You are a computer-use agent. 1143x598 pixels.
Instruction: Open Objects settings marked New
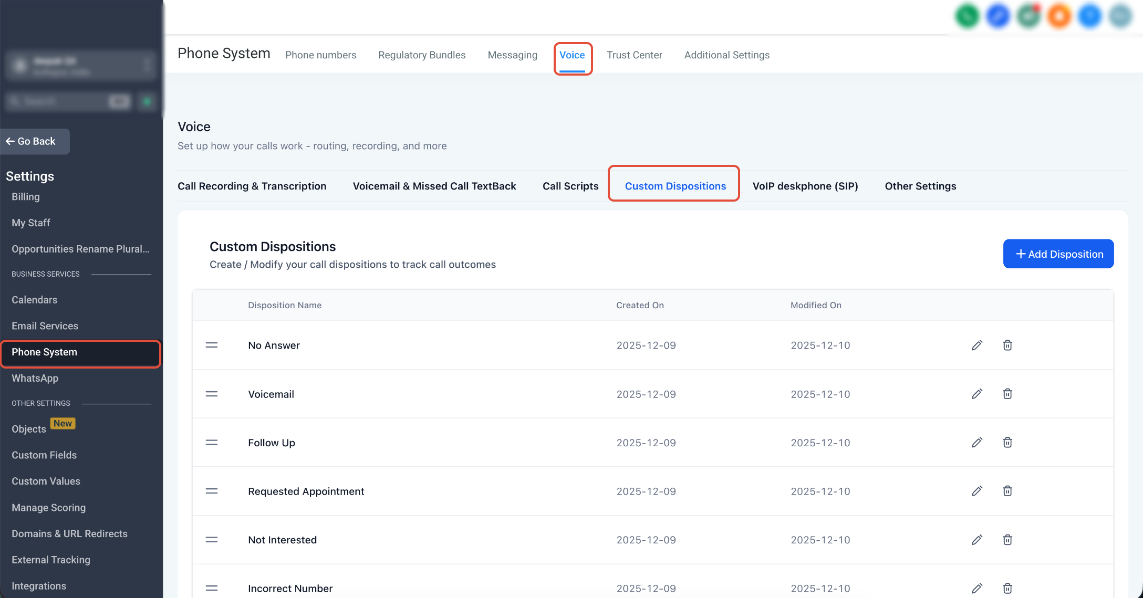pos(29,429)
